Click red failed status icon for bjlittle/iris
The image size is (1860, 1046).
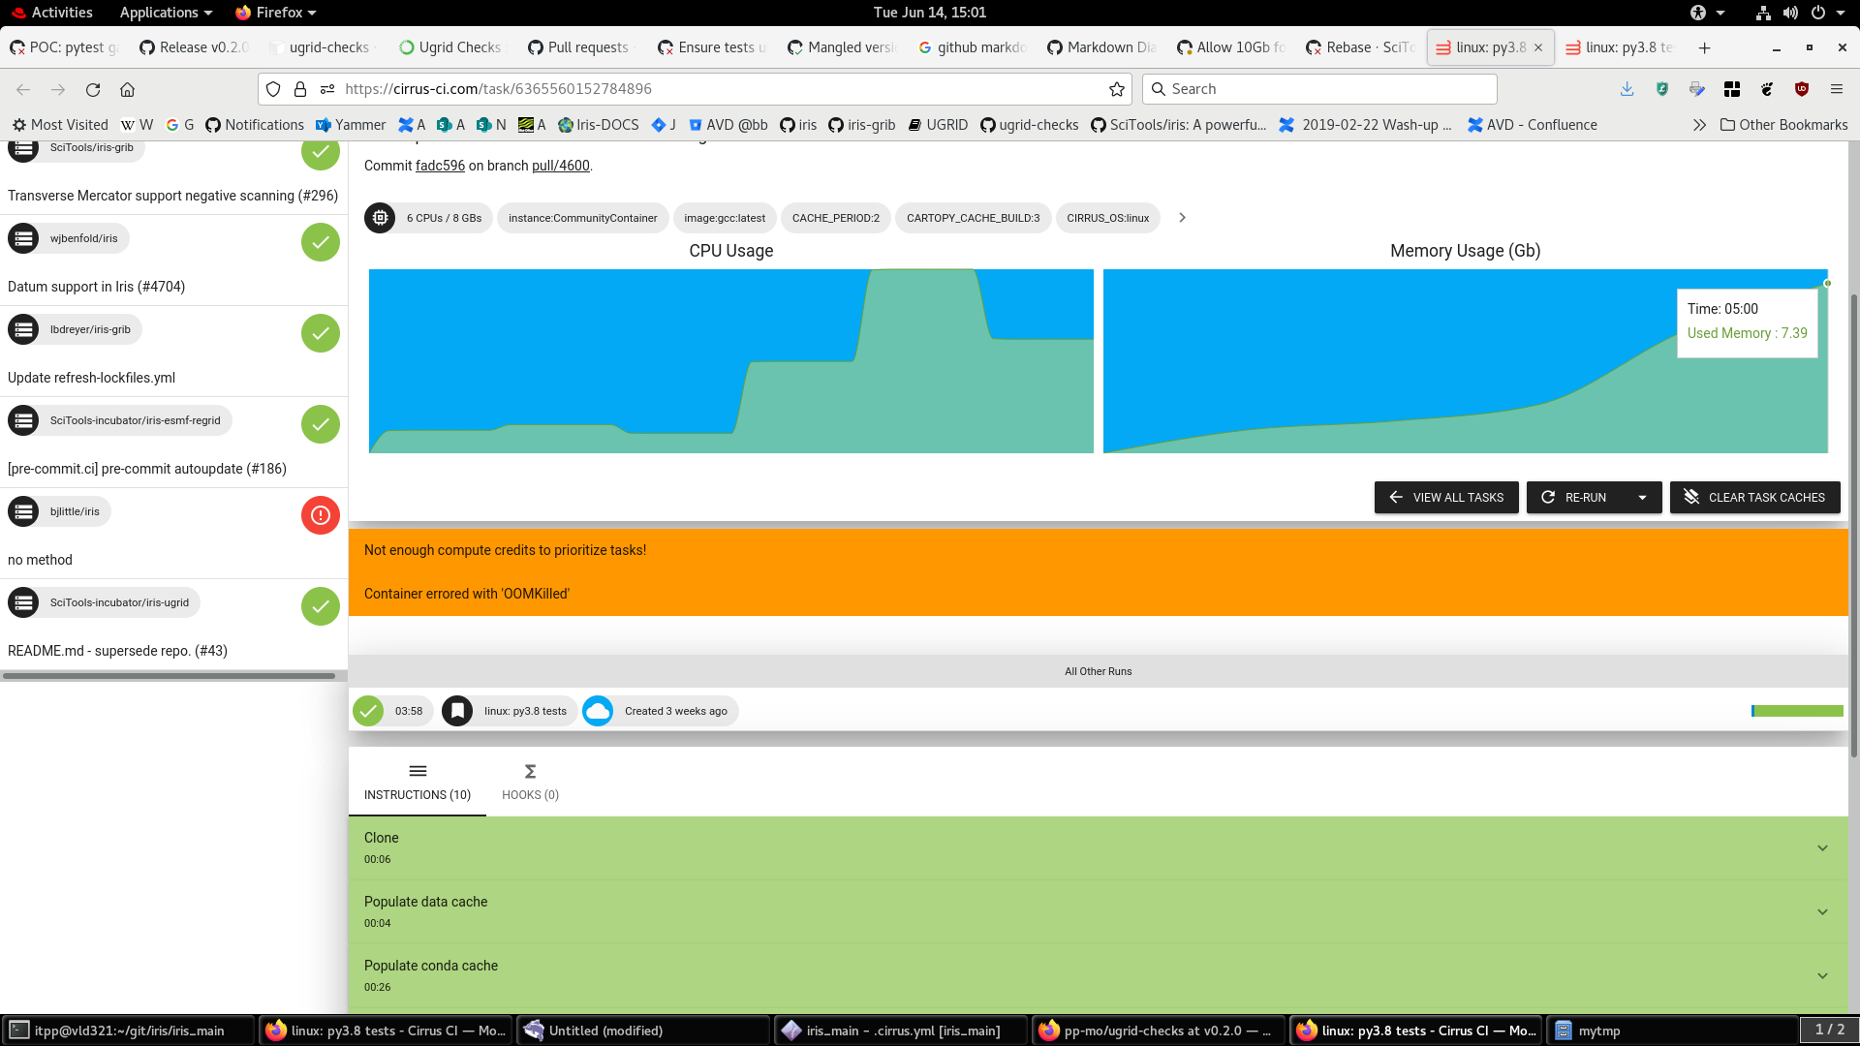320,515
